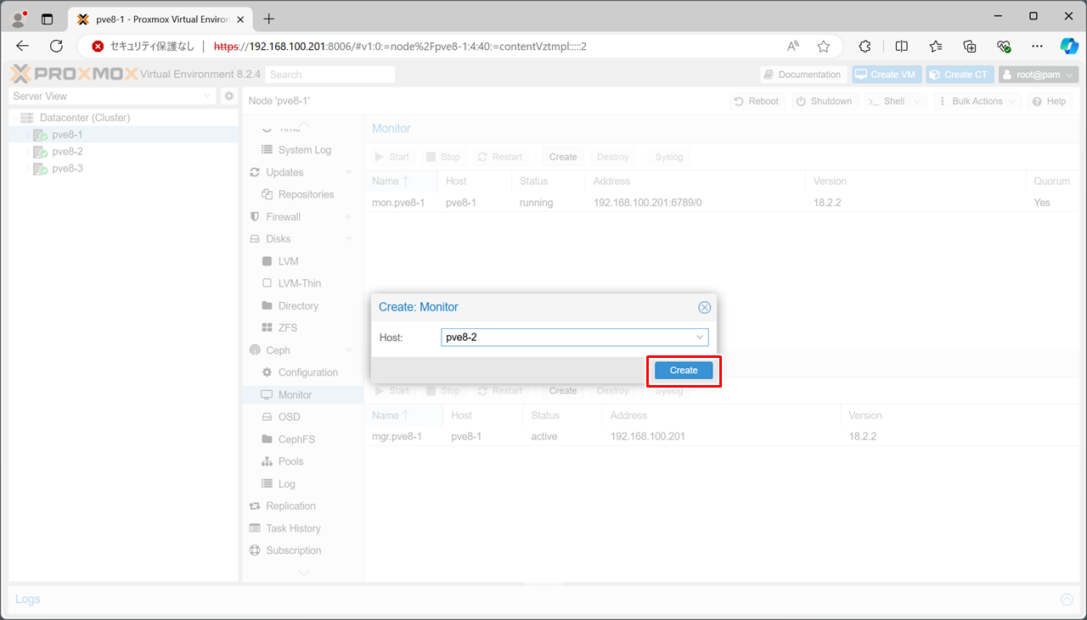The image size is (1087, 620).
Task: Open the OSD section under Ceph
Action: point(289,417)
